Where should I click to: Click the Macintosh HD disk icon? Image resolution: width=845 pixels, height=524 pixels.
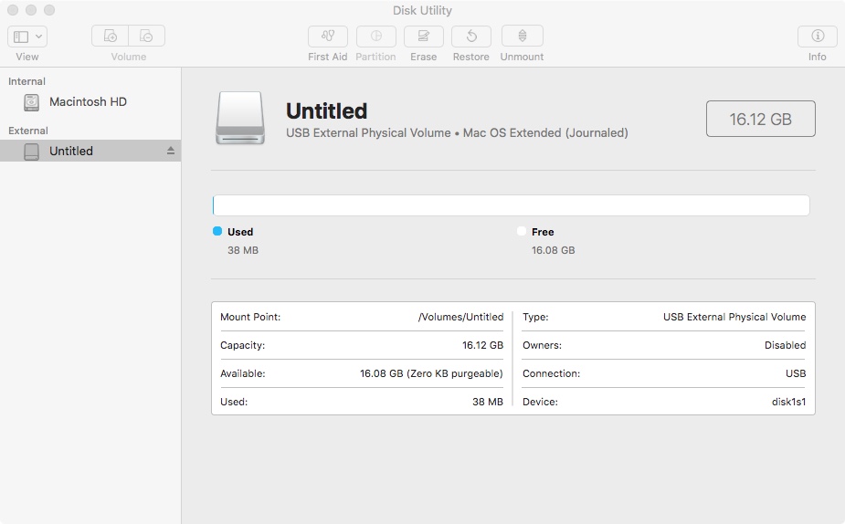pos(32,102)
